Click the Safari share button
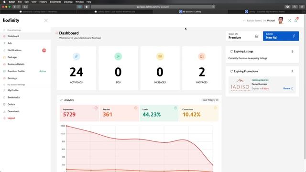This screenshot has width=306, height=172. click(295, 7)
